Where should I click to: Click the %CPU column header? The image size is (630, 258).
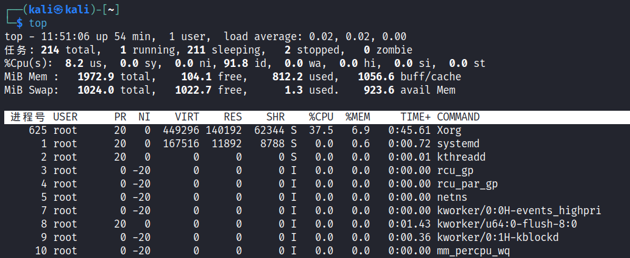[x=320, y=117]
